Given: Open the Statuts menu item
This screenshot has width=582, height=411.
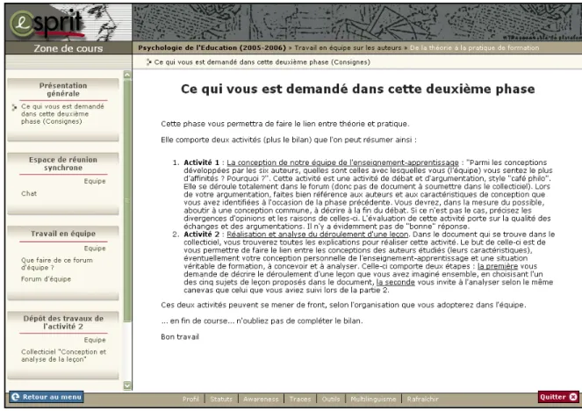Looking at the screenshot, I should [221, 399].
